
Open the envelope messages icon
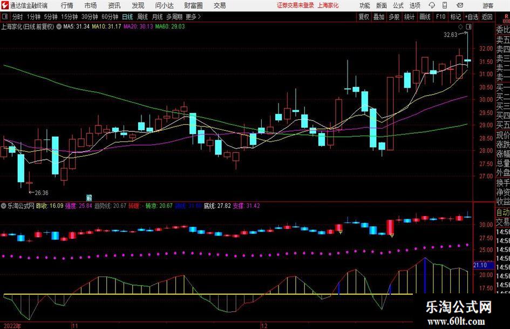460,5
